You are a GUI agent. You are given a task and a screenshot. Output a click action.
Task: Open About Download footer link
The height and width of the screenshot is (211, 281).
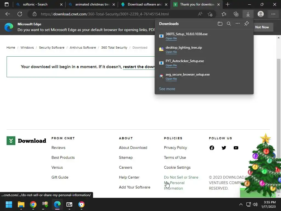133,148
